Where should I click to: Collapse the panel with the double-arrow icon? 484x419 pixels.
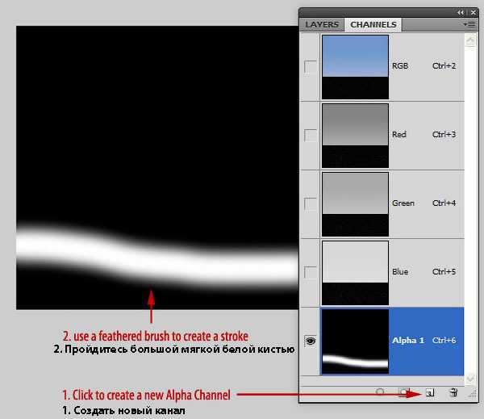[461, 12]
